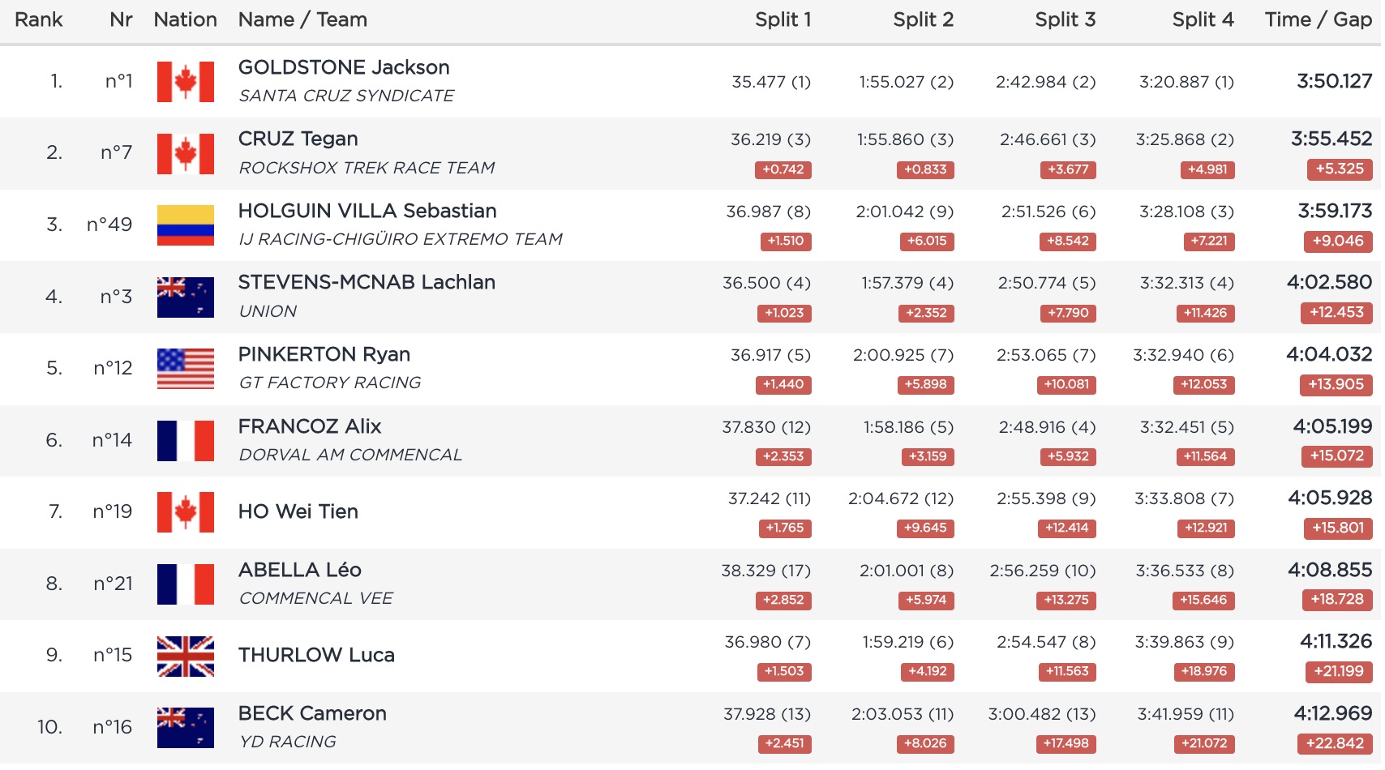Click USA flag beside PINKERTON Ryan

[186, 369]
